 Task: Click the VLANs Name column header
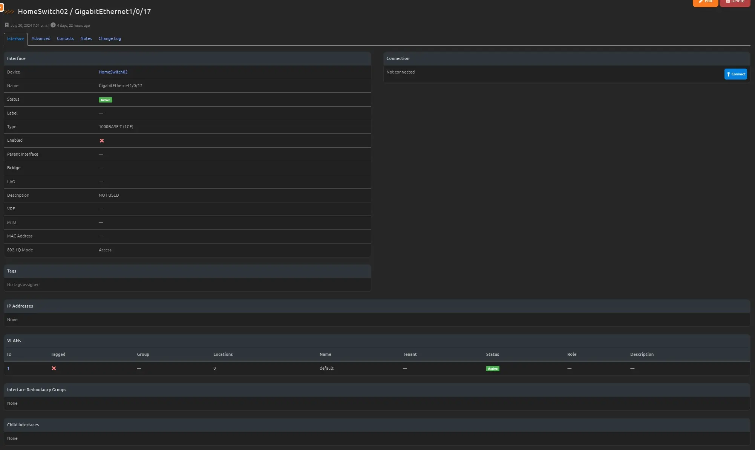325,354
